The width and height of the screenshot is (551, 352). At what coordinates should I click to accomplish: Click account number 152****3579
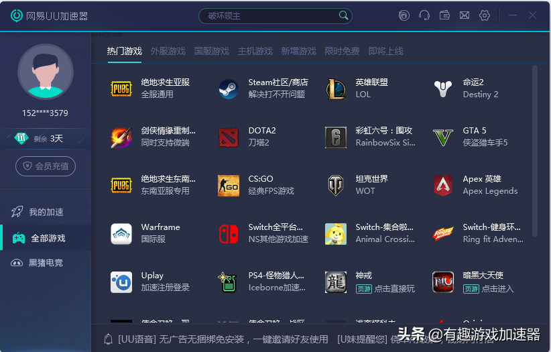(x=45, y=113)
